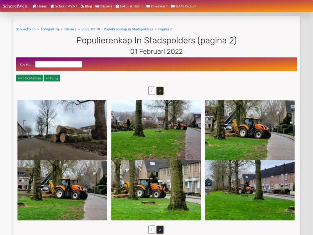Image resolution: width=313 pixels, height=235 pixels.
Task: Follow the SchorelWeb breadcrumb link
Action: [25, 29]
